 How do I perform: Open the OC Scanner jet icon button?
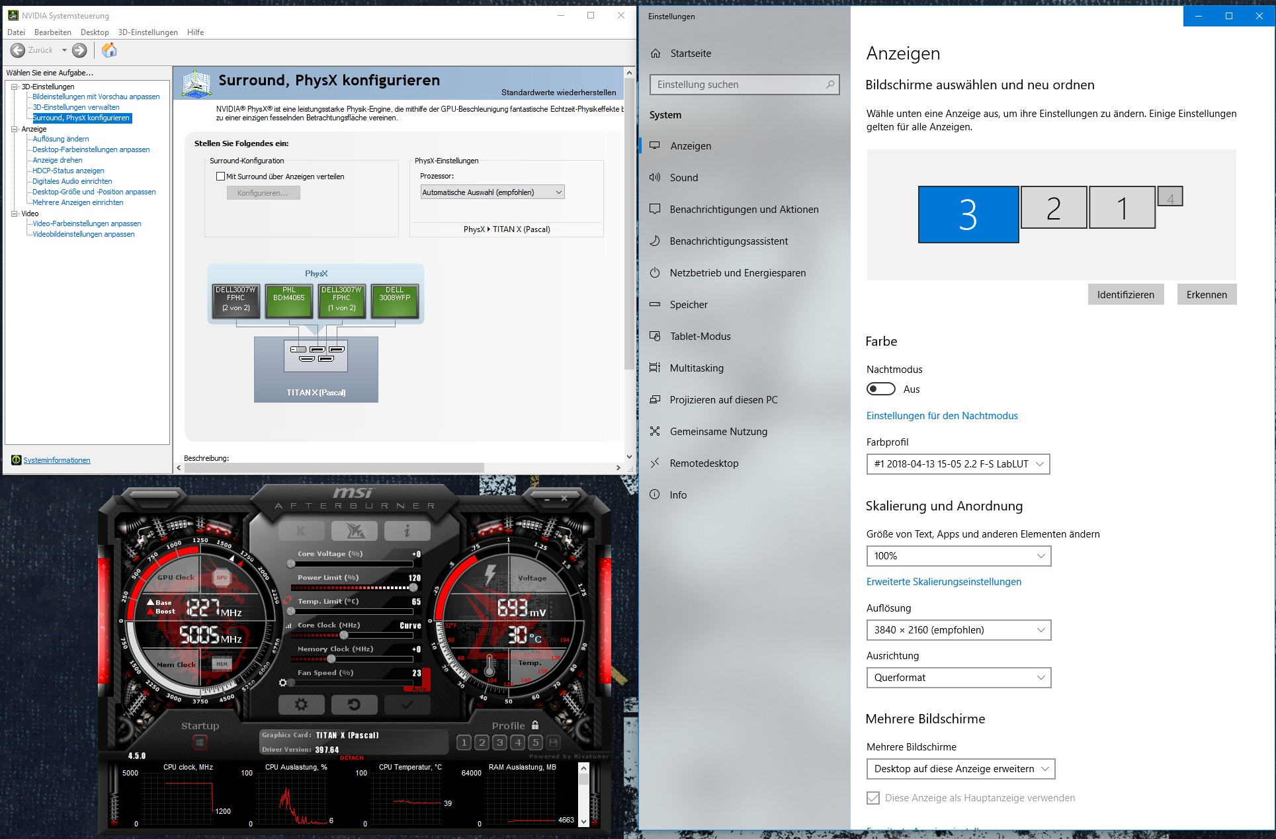(354, 530)
